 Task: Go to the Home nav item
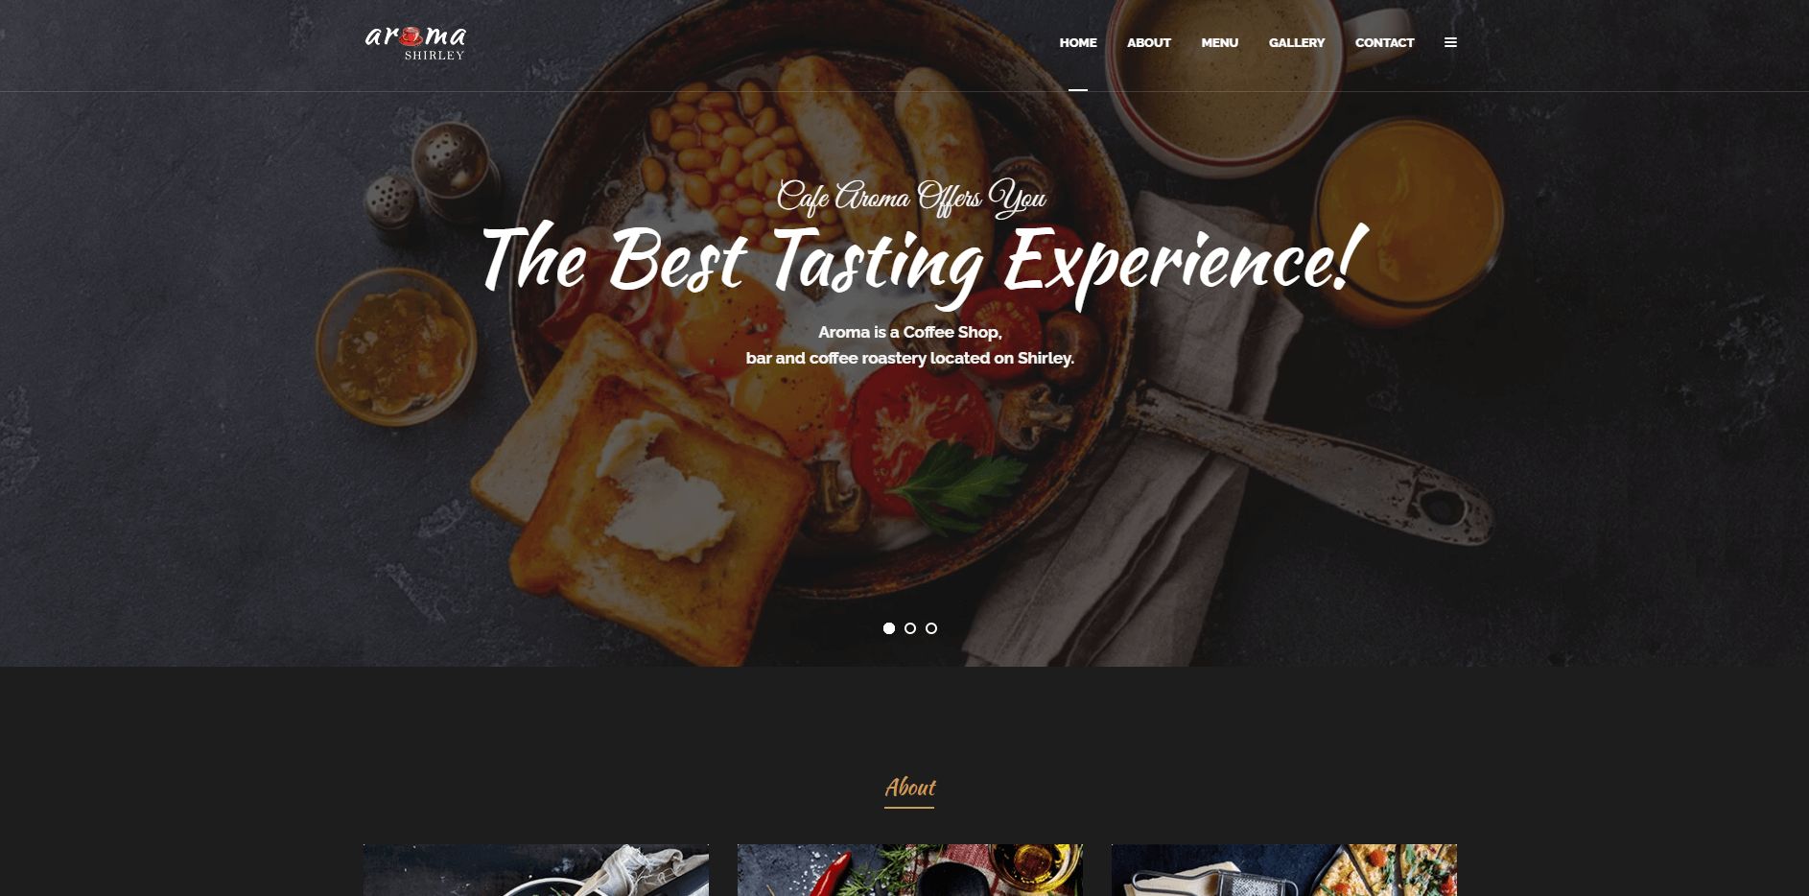pyautogui.click(x=1078, y=42)
